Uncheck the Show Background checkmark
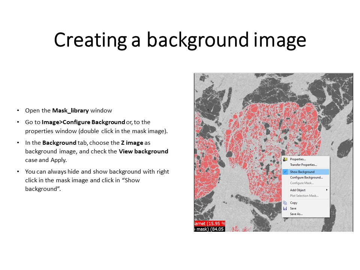This screenshot has height=270, width=360. click(285, 172)
